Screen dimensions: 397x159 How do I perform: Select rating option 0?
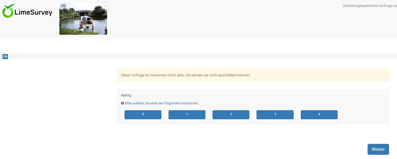(x=143, y=114)
